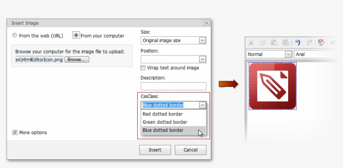
Task: Close the Insert Image dialog
Action: 206,23
